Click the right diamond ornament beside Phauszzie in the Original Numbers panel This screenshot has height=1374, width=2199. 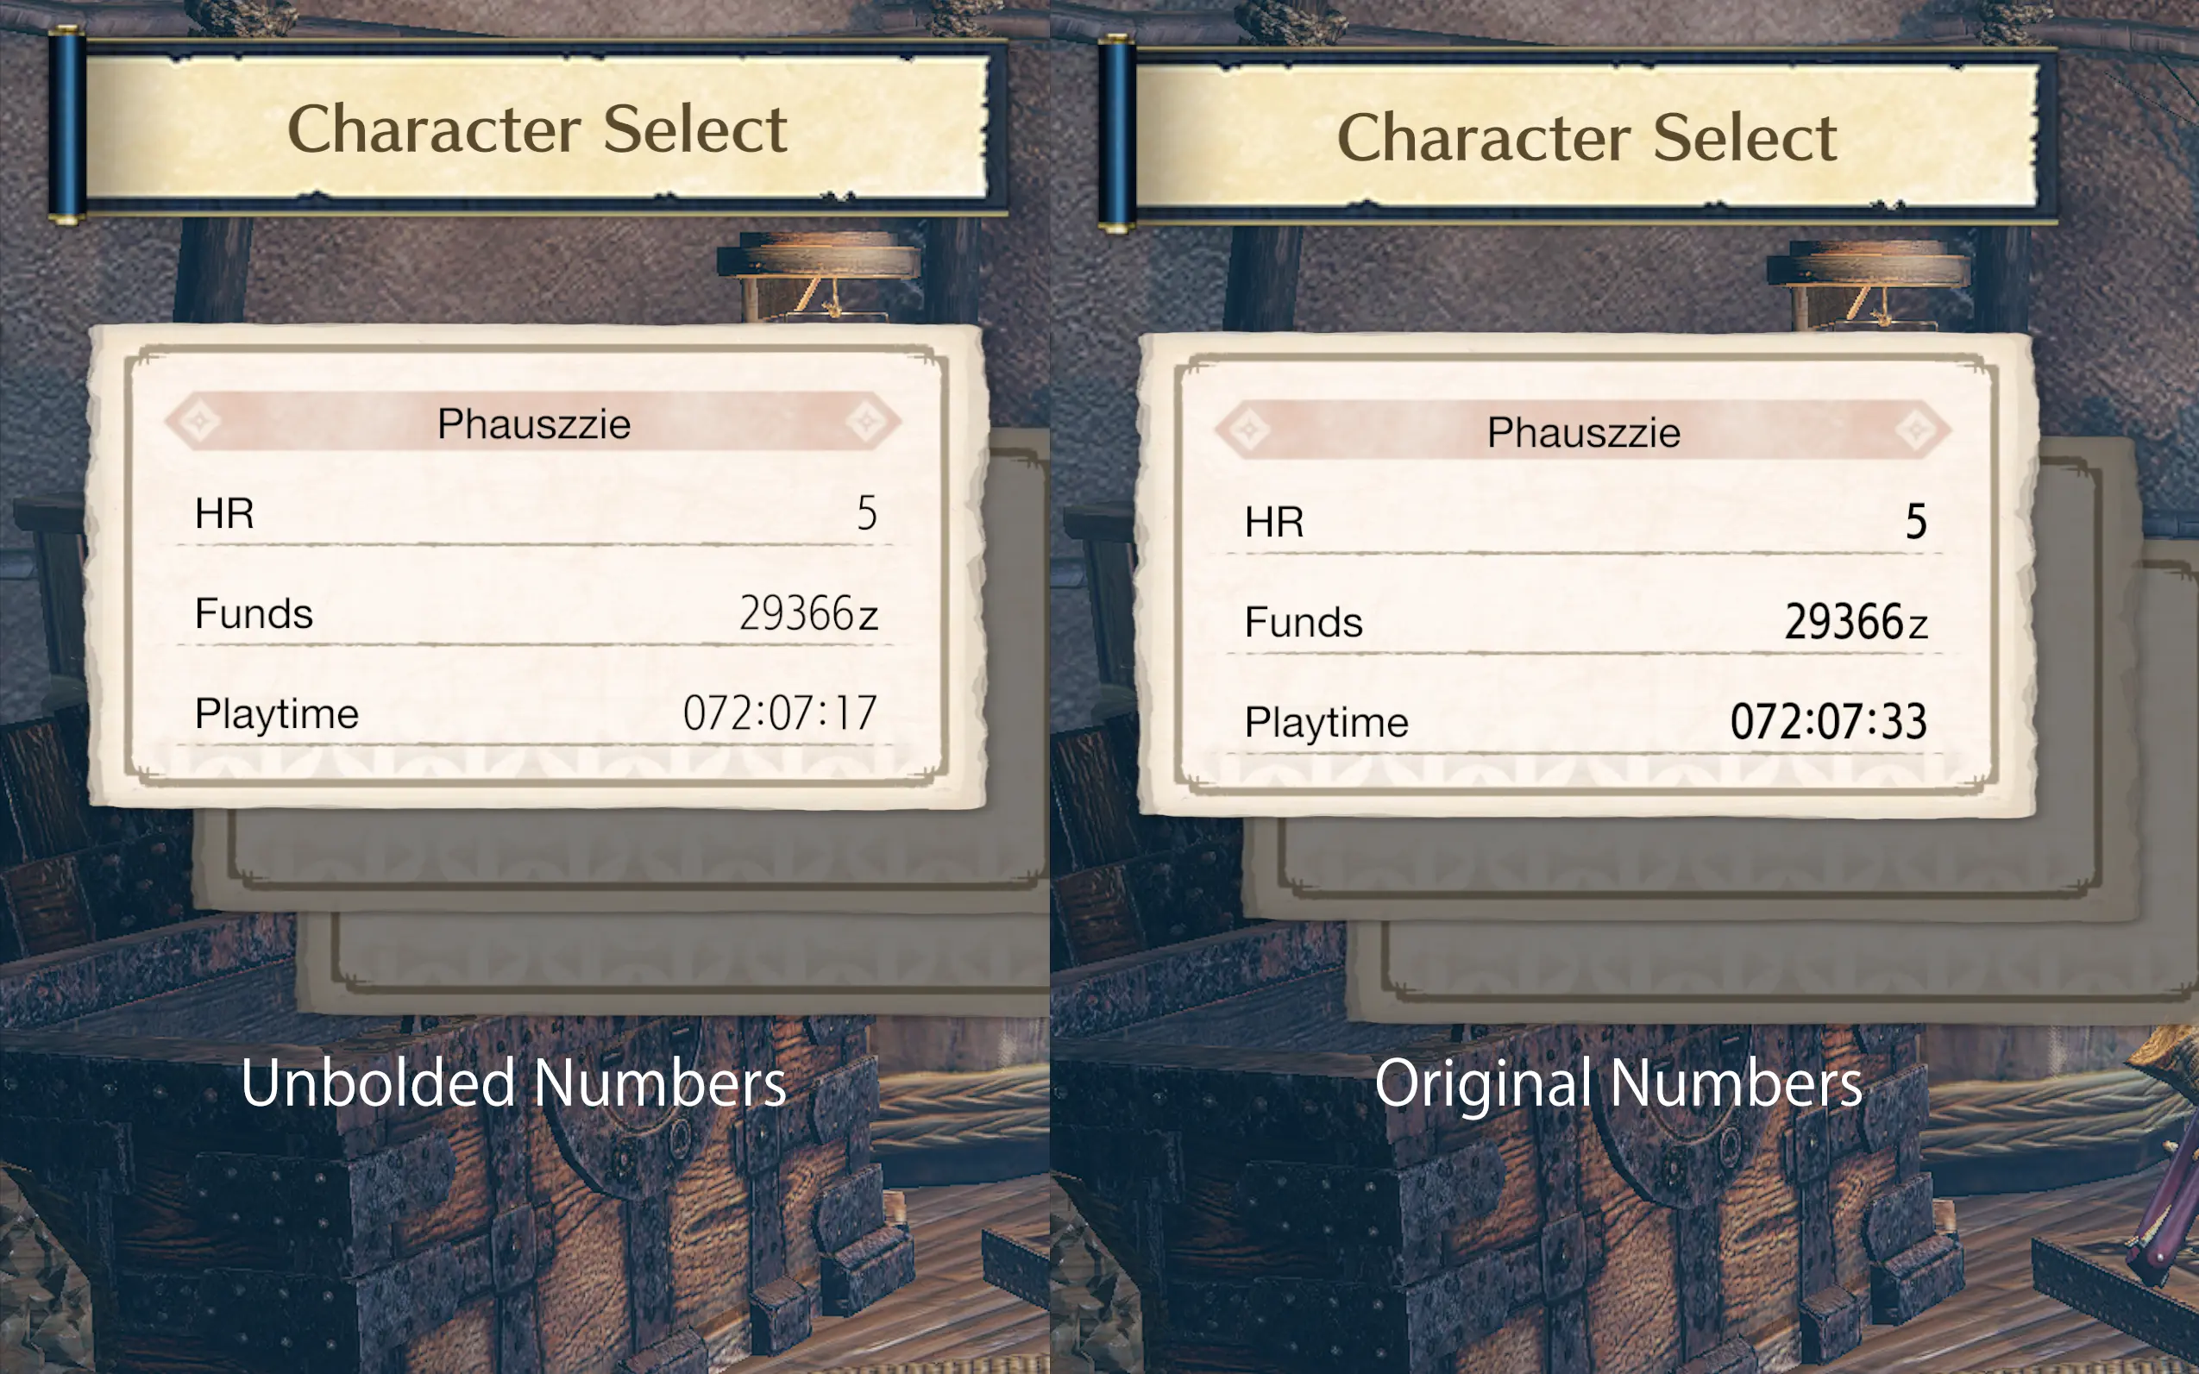[1916, 430]
